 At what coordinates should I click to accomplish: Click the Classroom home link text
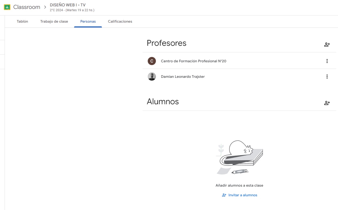[27, 7]
